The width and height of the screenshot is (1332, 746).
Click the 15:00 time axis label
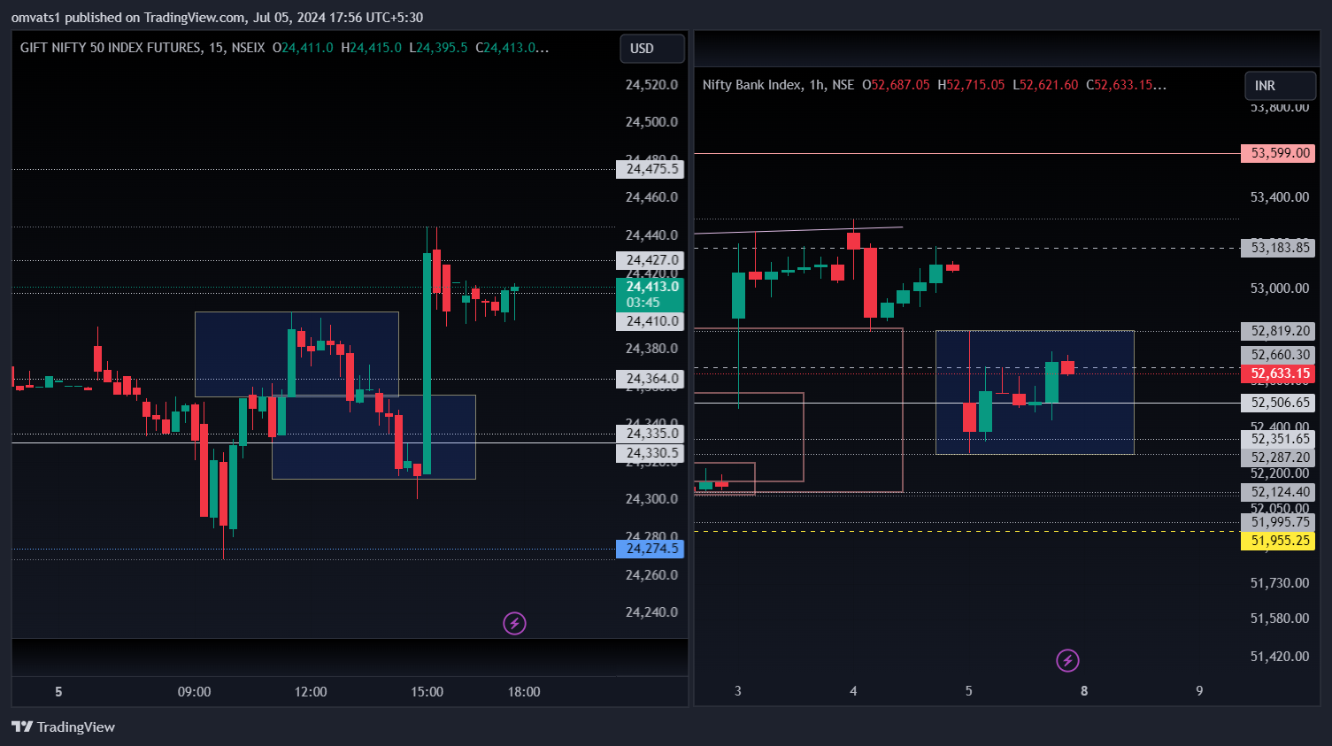click(427, 692)
